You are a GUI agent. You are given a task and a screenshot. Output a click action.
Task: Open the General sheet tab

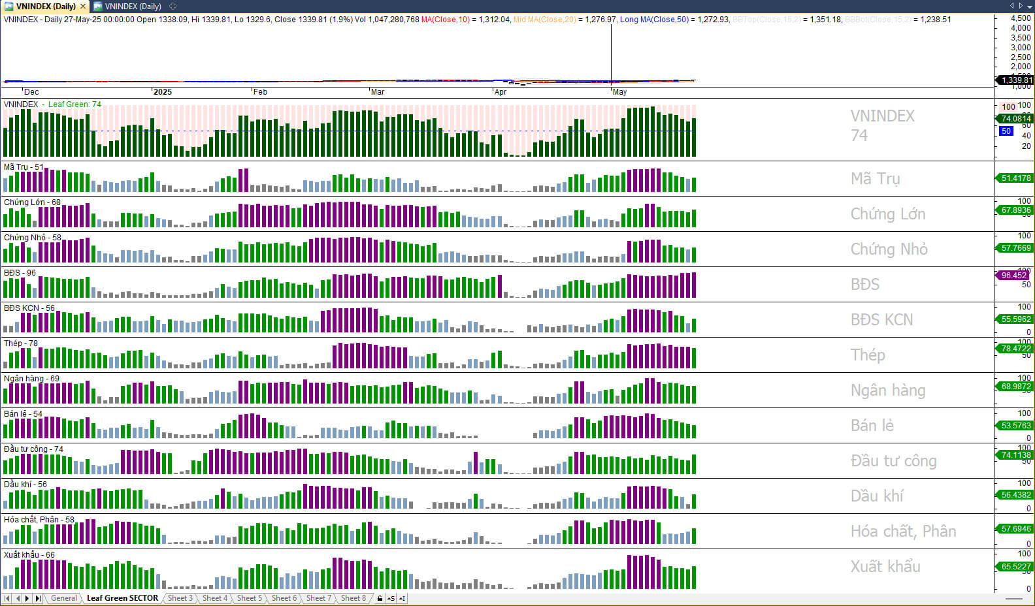[64, 598]
